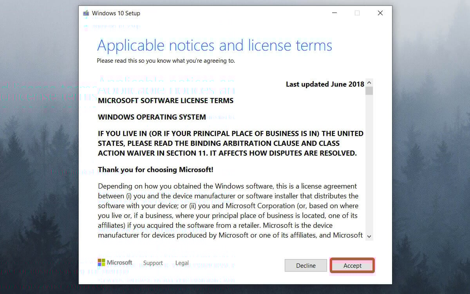Click the 'MICROSOFT SOFTWARE LICENSE TERMS' heading
The image size is (470, 294).
click(x=166, y=101)
